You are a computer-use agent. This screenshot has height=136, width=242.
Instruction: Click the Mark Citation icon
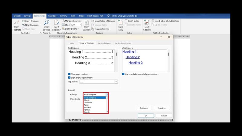point(147,22)
